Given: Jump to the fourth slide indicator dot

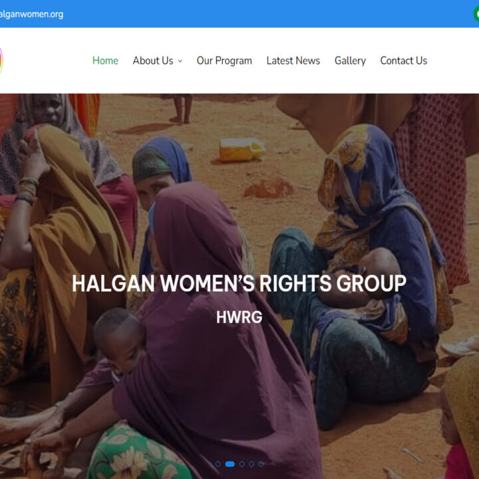Looking at the screenshot, I should pos(251,464).
